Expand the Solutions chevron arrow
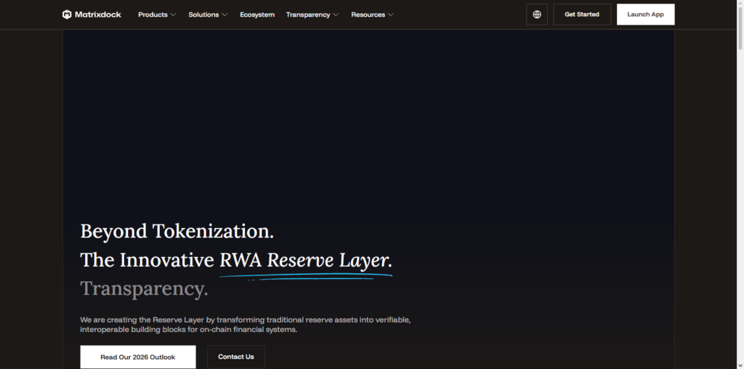Image resolution: width=744 pixels, height=369 pixels. pyautogui.click(x=225, y=15)
